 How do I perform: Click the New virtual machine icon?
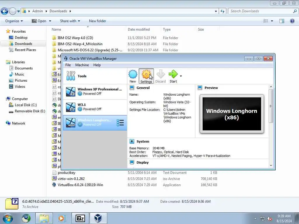click(133, 76)
